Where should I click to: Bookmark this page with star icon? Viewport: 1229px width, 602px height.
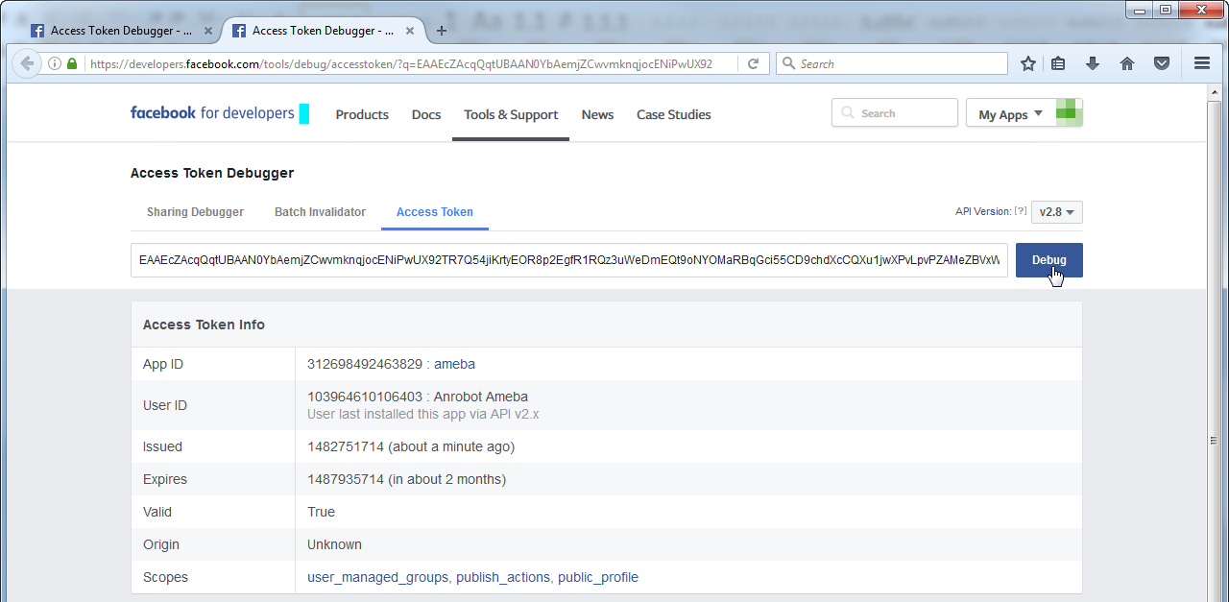tap(1028, 63)
